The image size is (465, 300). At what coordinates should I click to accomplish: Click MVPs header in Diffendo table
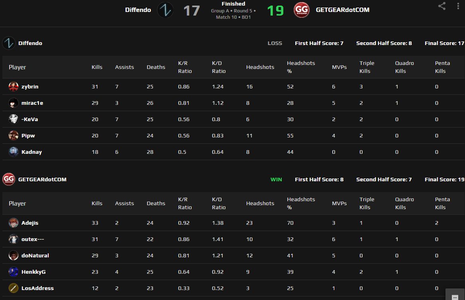[x=339, y=67]
